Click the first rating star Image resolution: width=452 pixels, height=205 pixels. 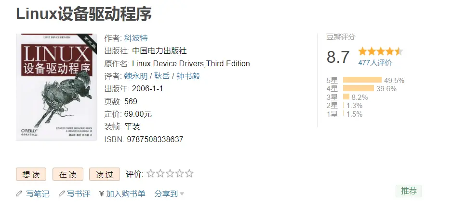click(151, 174)
